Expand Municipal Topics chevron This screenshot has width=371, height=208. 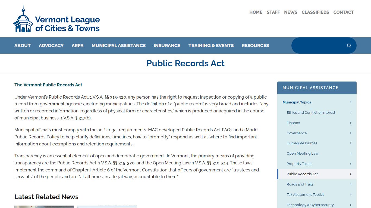click(x=350, y=102)
